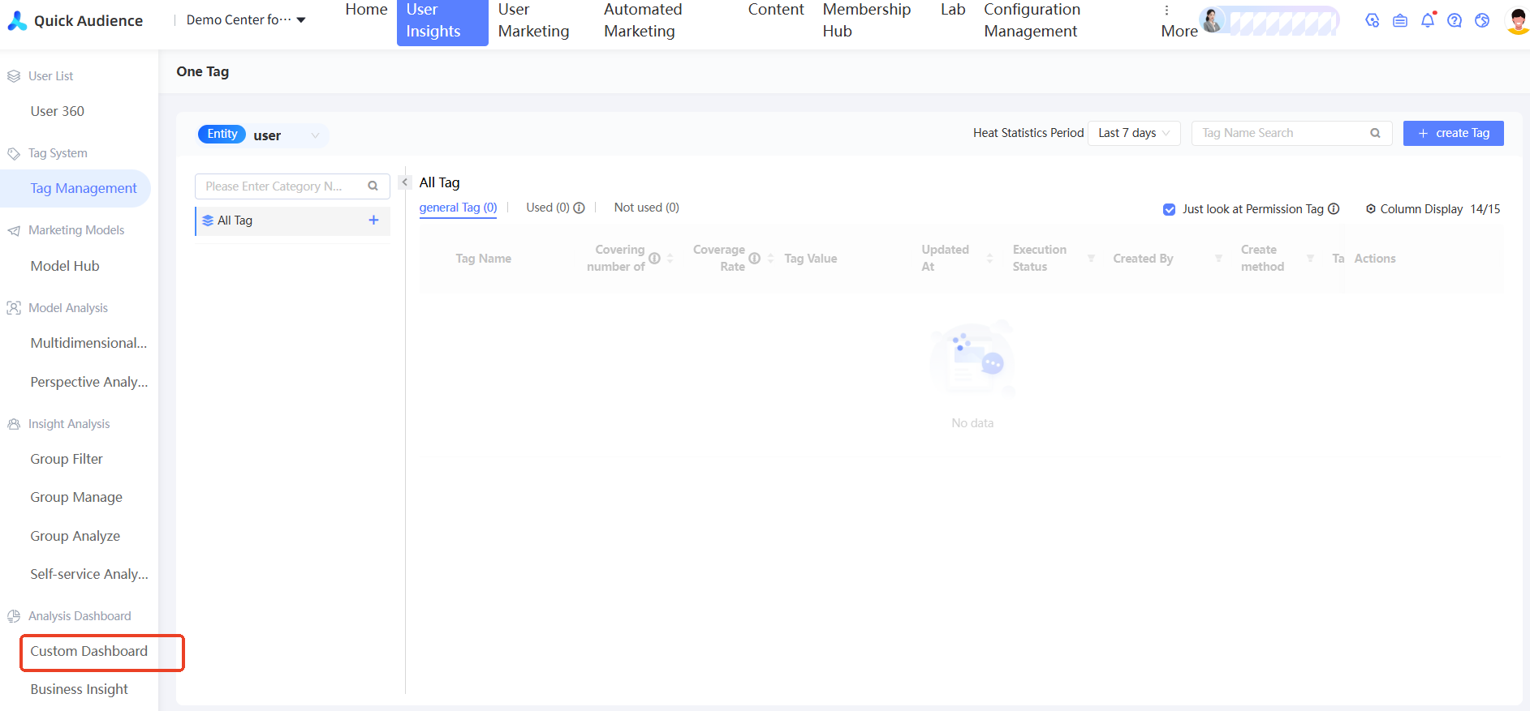
Task: Click info icon next to Used (0)
Action: (x=579, y=208)
